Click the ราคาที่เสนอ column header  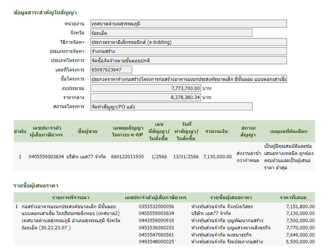(x=293, y=198)
